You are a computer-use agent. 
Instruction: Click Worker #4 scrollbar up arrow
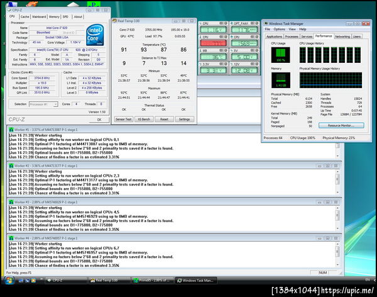click(x=337, y=244)
